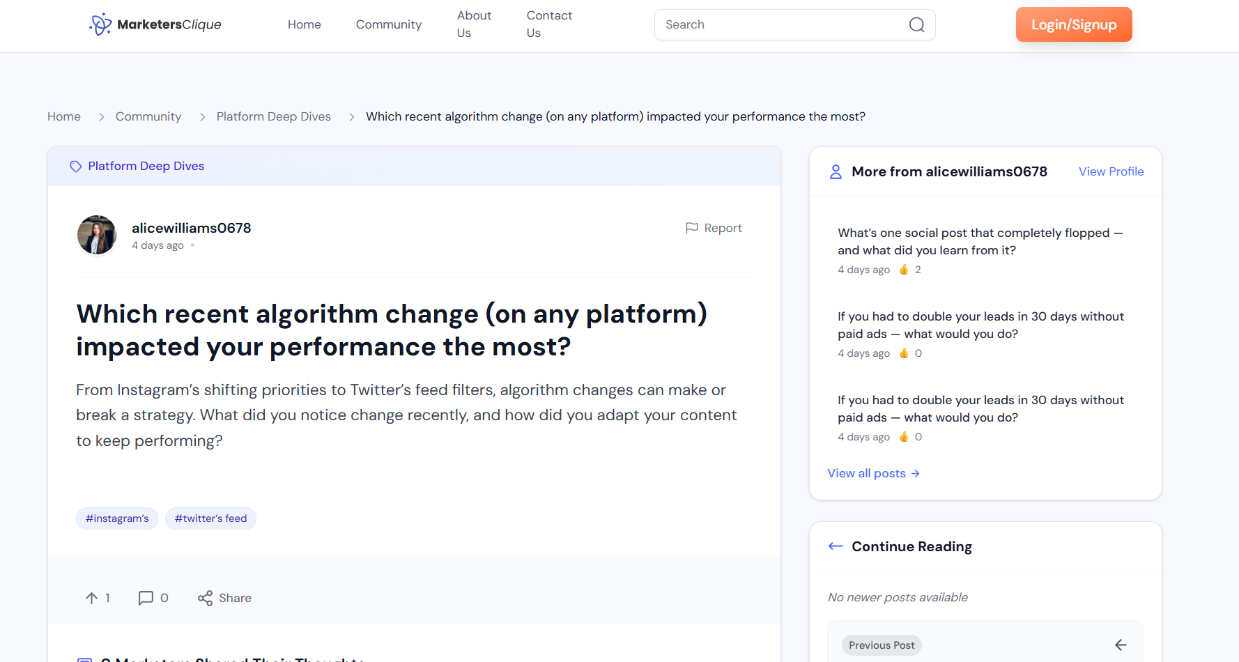Click the Share icon
Screen dimensions: 1239x662
pyautogui.click(x=205, y=598)
